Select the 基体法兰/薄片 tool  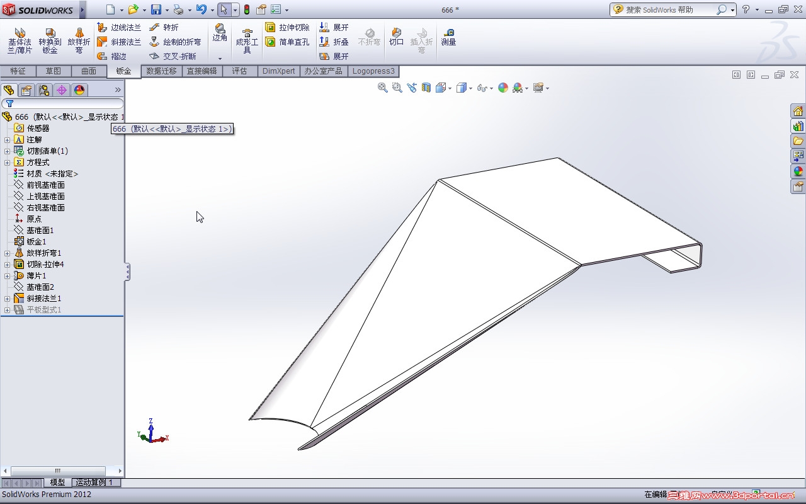[20, 40]
